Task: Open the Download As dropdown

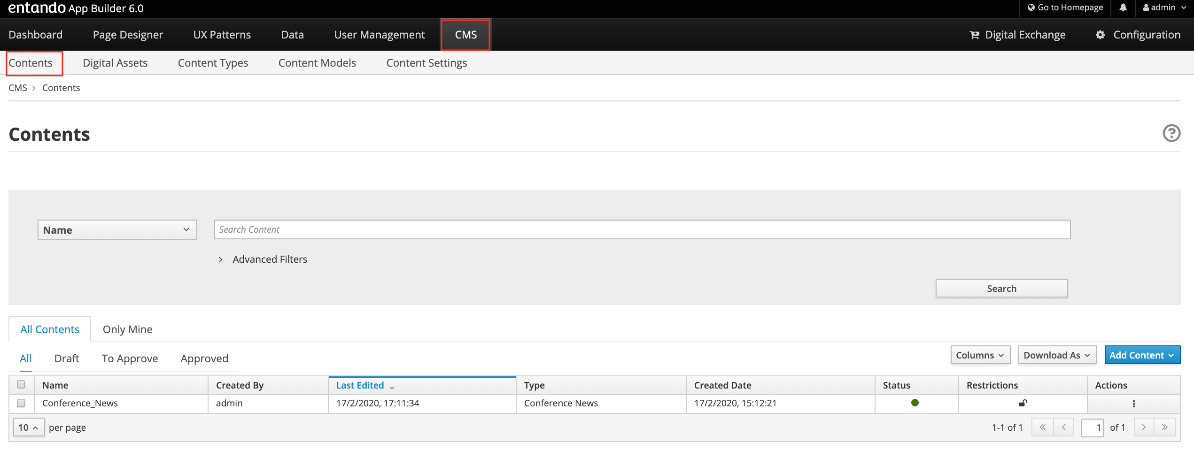Action: (x=1057, y=355)
